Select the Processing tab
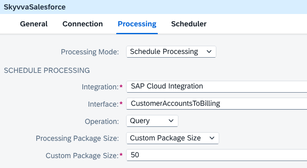This screenshot has width=307, height=168. tap(137, 24)
